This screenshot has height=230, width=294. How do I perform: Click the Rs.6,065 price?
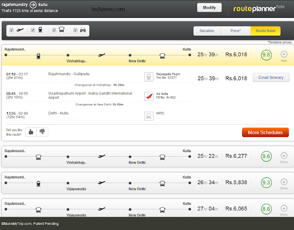pyautogui.click(x=236, y=208)
